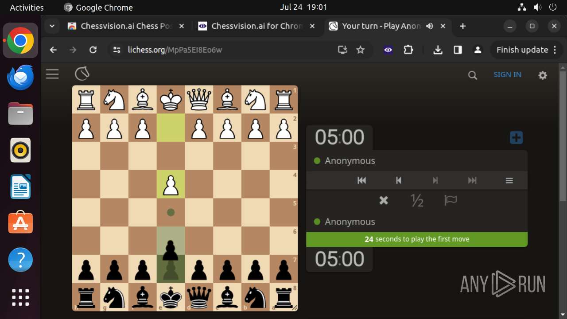Open Ubuntu Software from the dock

tap(20, 223)
